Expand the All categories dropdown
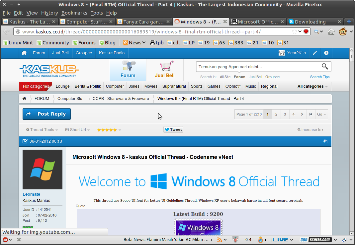The height and width of the screenshot is (245, 355). [312, 86]
